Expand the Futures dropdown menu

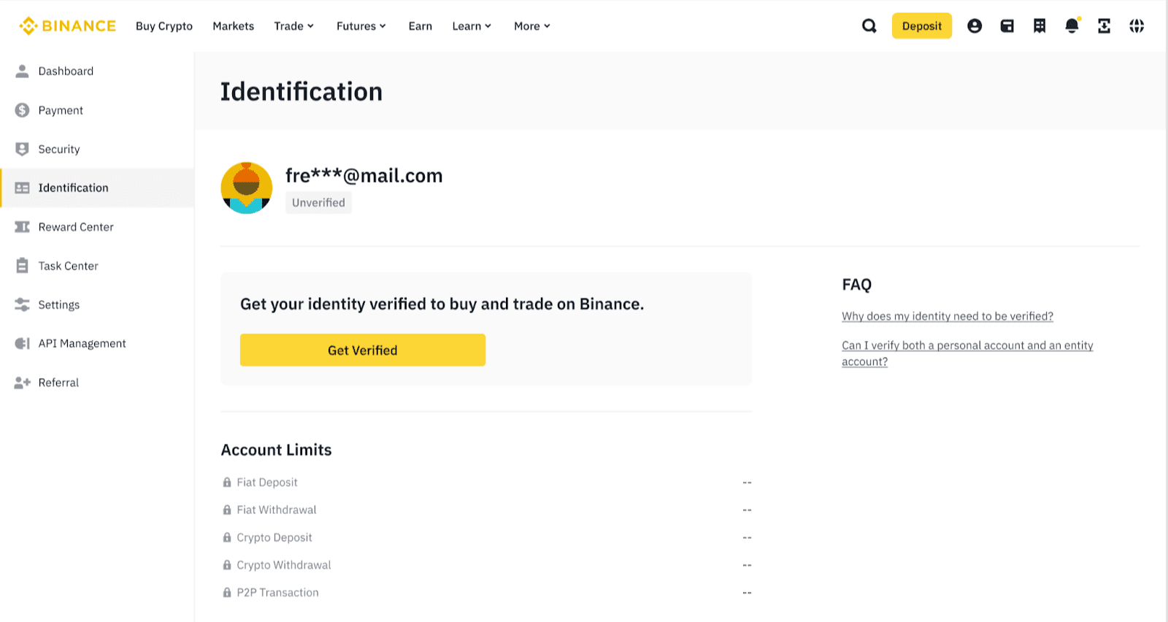click(x=361, y=26)
